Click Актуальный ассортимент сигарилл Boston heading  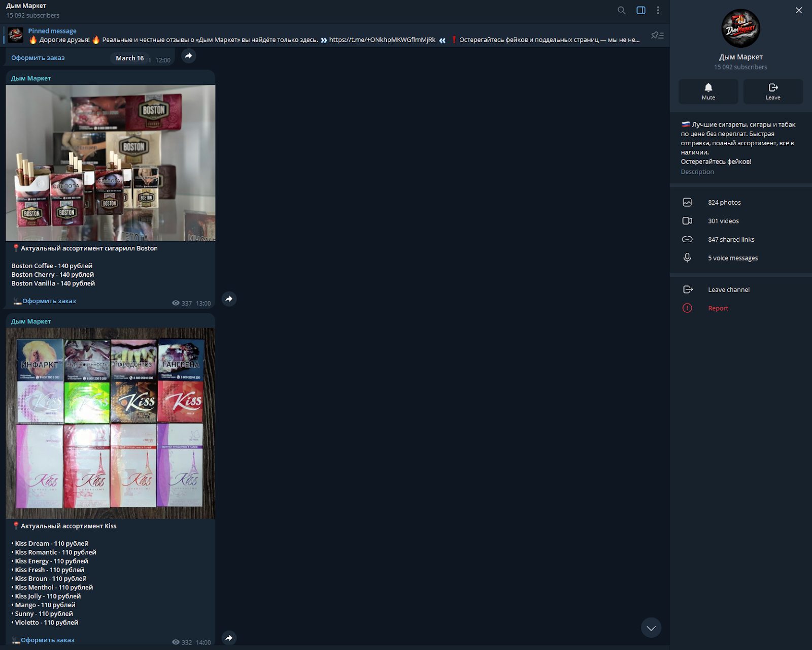[x=89, y=248]
